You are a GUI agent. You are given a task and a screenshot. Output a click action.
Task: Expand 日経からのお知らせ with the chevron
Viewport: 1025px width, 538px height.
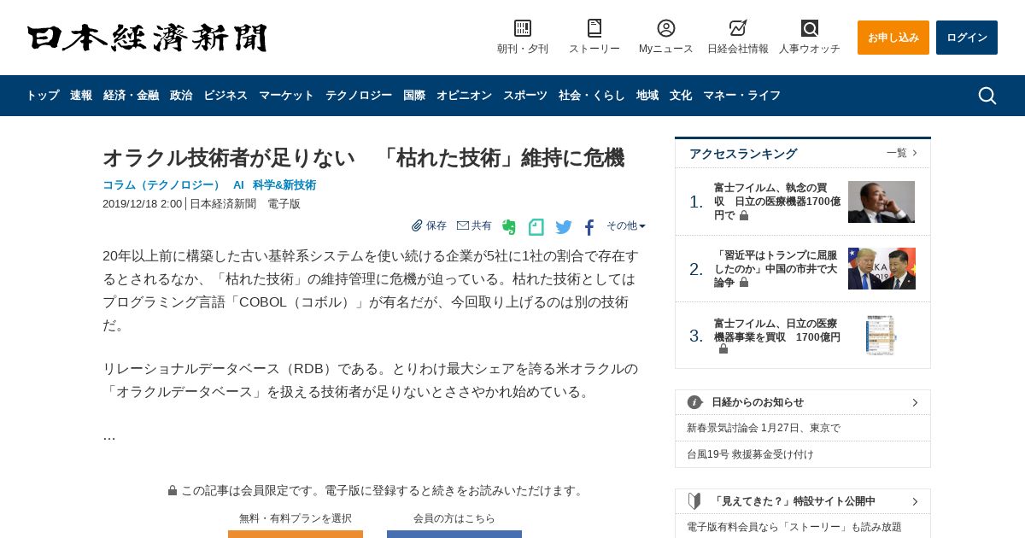coord(915,402)
